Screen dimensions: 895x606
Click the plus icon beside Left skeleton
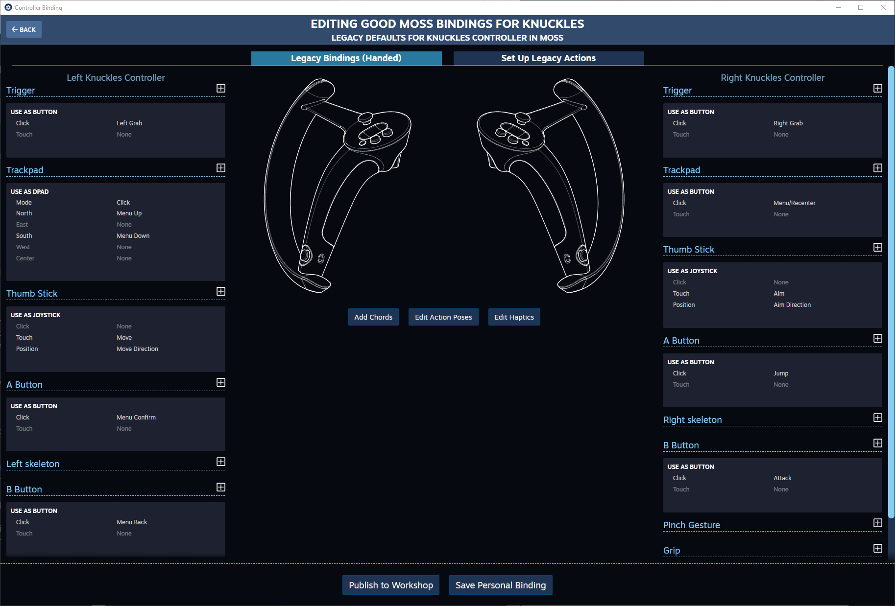click(221, 462)
